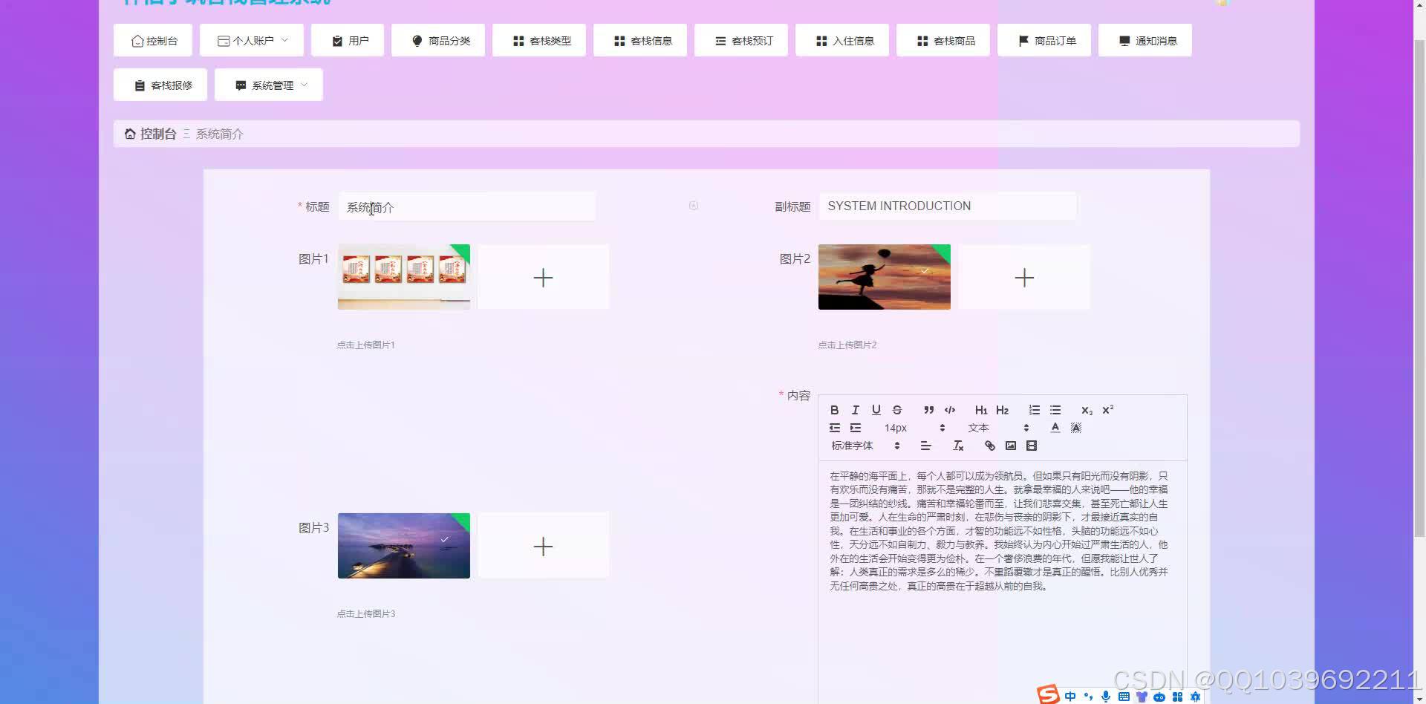Click the 图片2 landscape thumbnail

coord(883,276)
